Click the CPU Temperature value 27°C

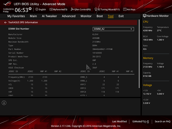coord(159,31)
